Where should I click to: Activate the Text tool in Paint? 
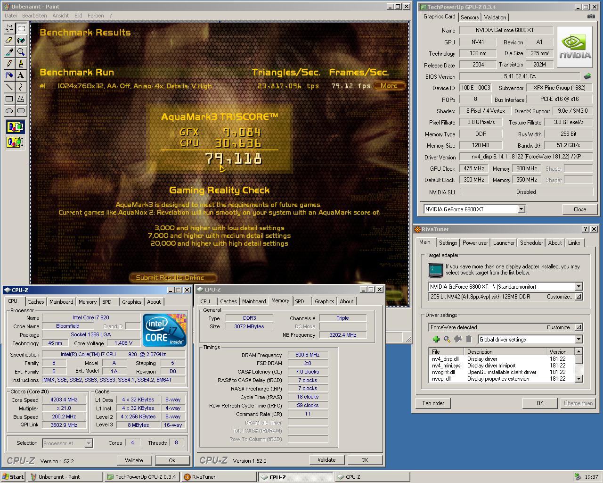click(x=21, y=75)
